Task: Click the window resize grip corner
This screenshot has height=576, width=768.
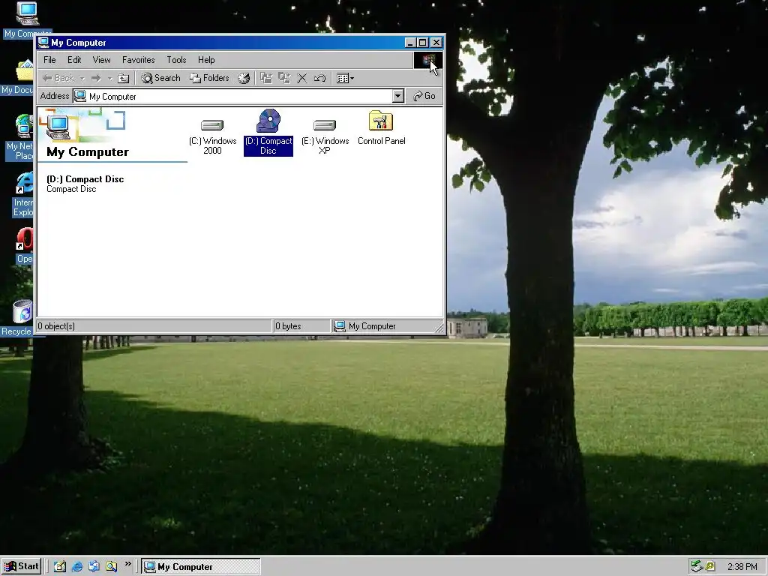Action: pyautogui.click(x=439, y=328)
